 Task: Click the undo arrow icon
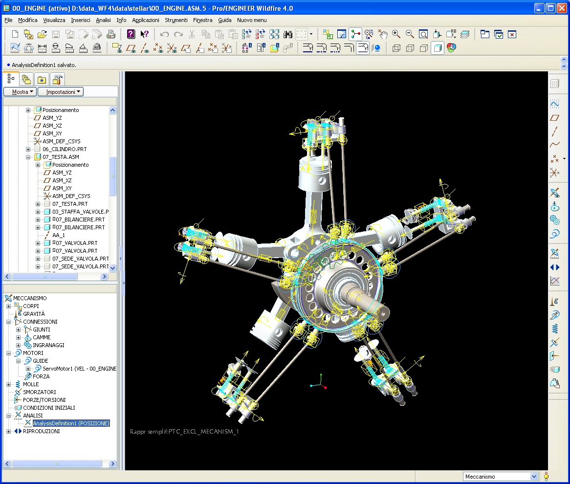click(165, 35)
